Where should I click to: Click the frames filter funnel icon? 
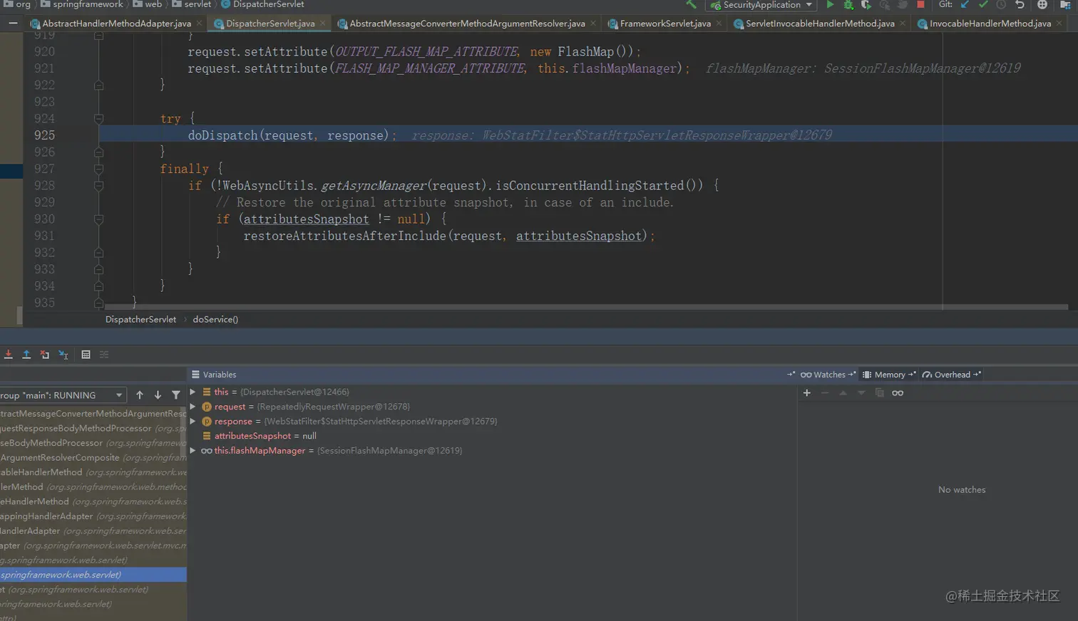click(x=176, y=395)
